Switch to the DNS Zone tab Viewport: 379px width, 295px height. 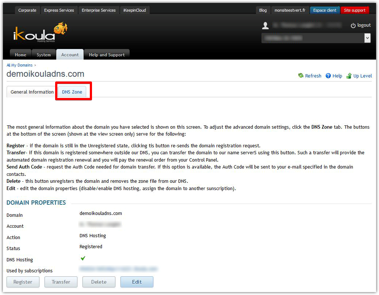coord(72,92)
